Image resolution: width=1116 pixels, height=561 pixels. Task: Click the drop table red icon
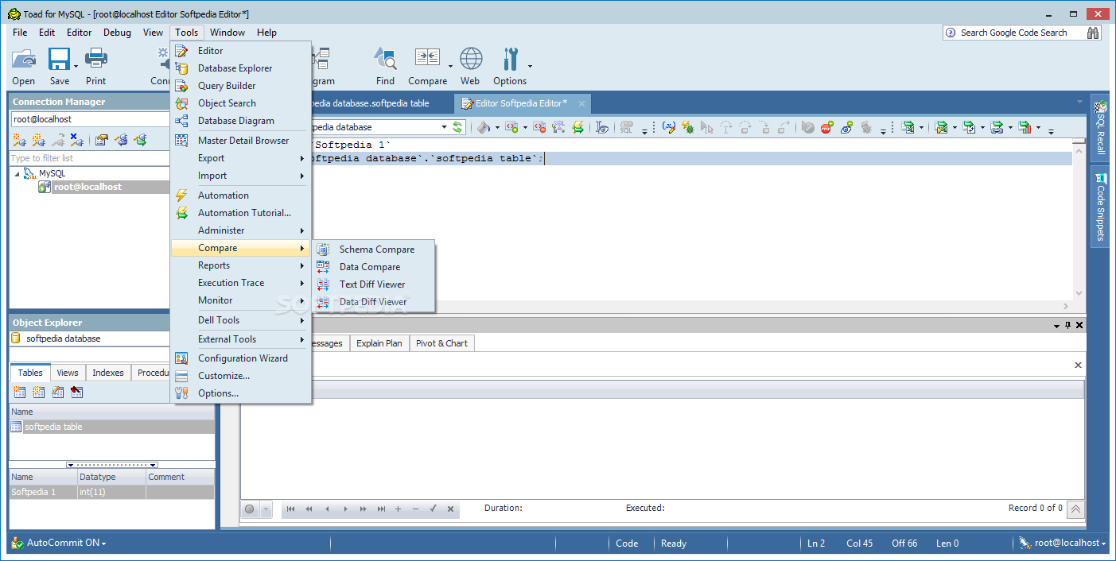tap(77, 392)
